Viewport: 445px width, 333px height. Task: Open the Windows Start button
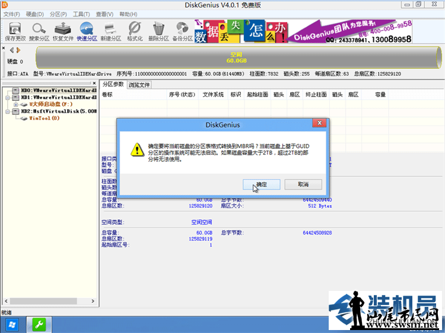pyautogui.click(x=12, y=325)
